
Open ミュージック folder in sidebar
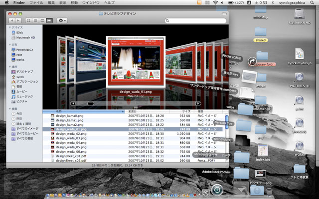point(22,97)
